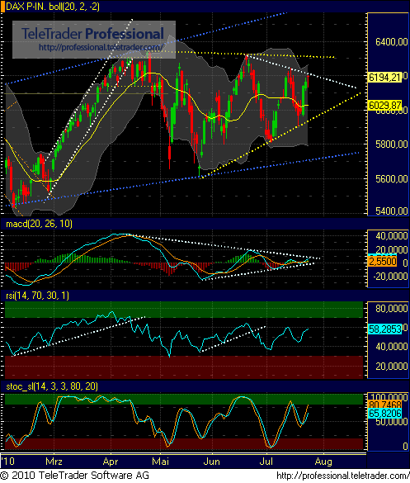Viewport: 410px width, 483px height.
Task: Click the 50,0000 stochastic axis label
Action: pyautogui.click(x=392, y=421)
